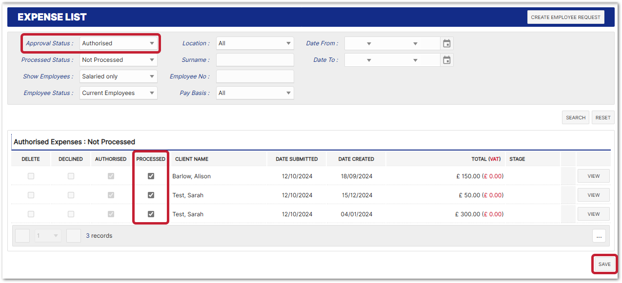Sort by the Client Name column header

click(192, 159)
